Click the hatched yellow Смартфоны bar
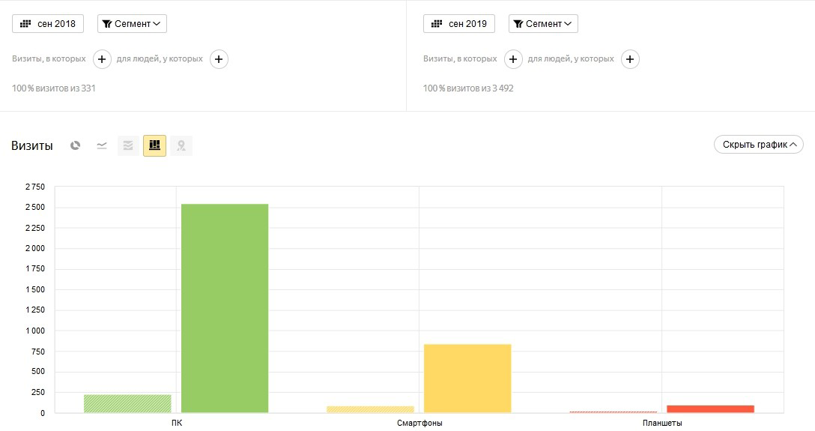 (370, 410)
